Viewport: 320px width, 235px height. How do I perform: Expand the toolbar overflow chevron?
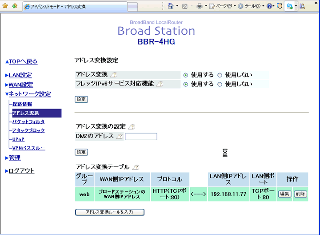(316, 3)
